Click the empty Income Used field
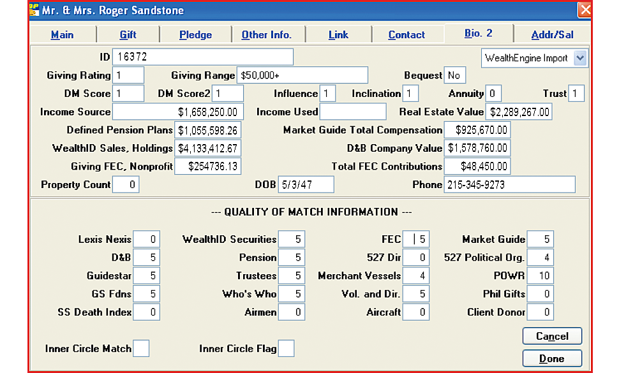The width and height of the screenshot is (619, 373). [353, 112]
